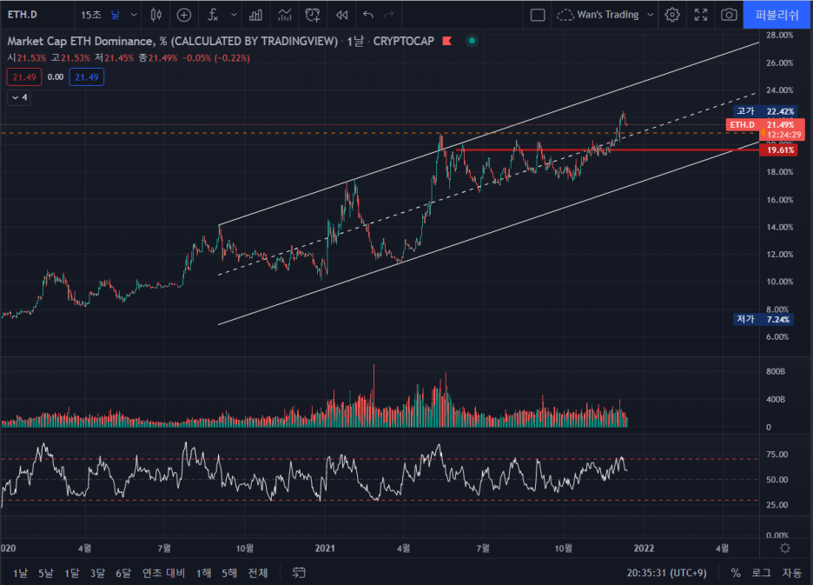Take a chart snapshot with camera icon
The image size is (813, 585).
729,15
